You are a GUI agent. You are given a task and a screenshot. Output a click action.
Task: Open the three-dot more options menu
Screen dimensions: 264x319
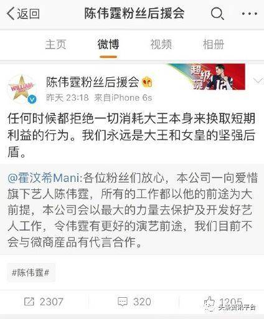coord(250,14)
